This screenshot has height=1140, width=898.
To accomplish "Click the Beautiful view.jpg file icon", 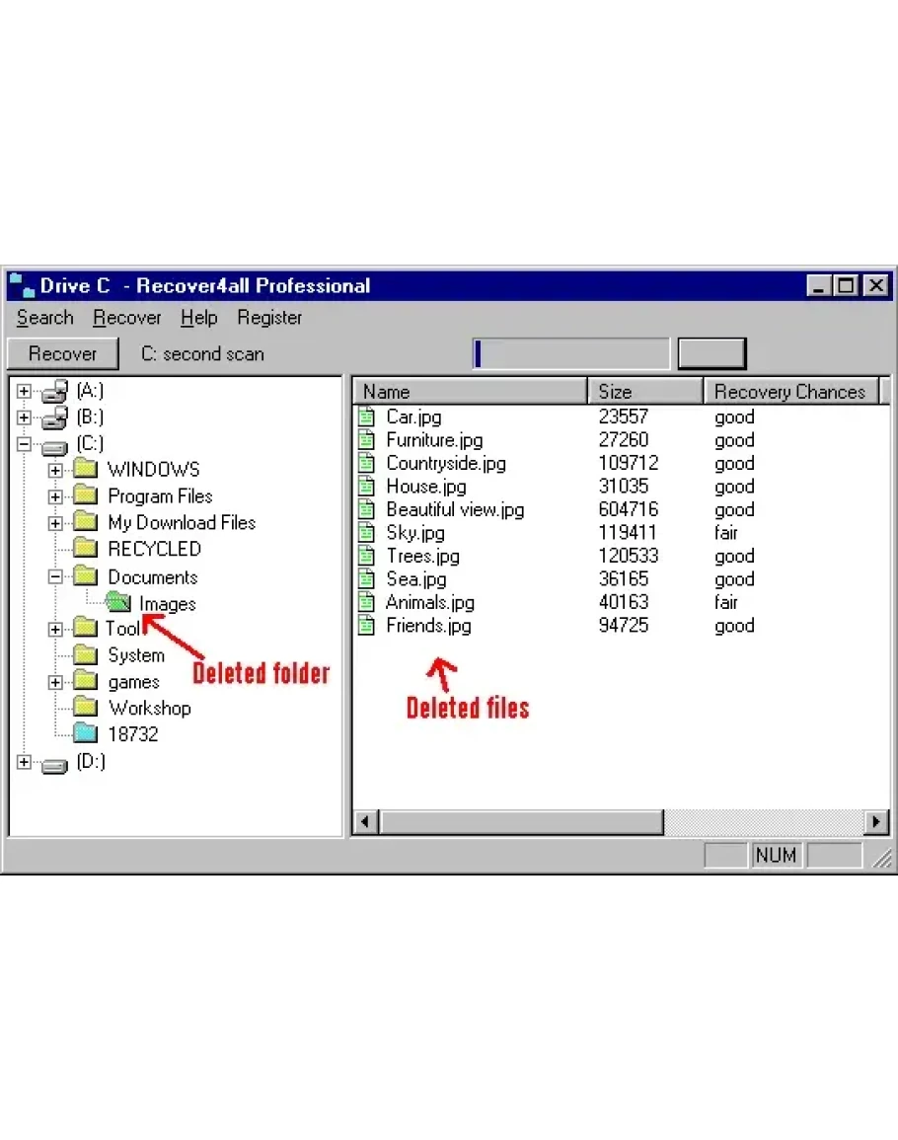I will [367, 509].
